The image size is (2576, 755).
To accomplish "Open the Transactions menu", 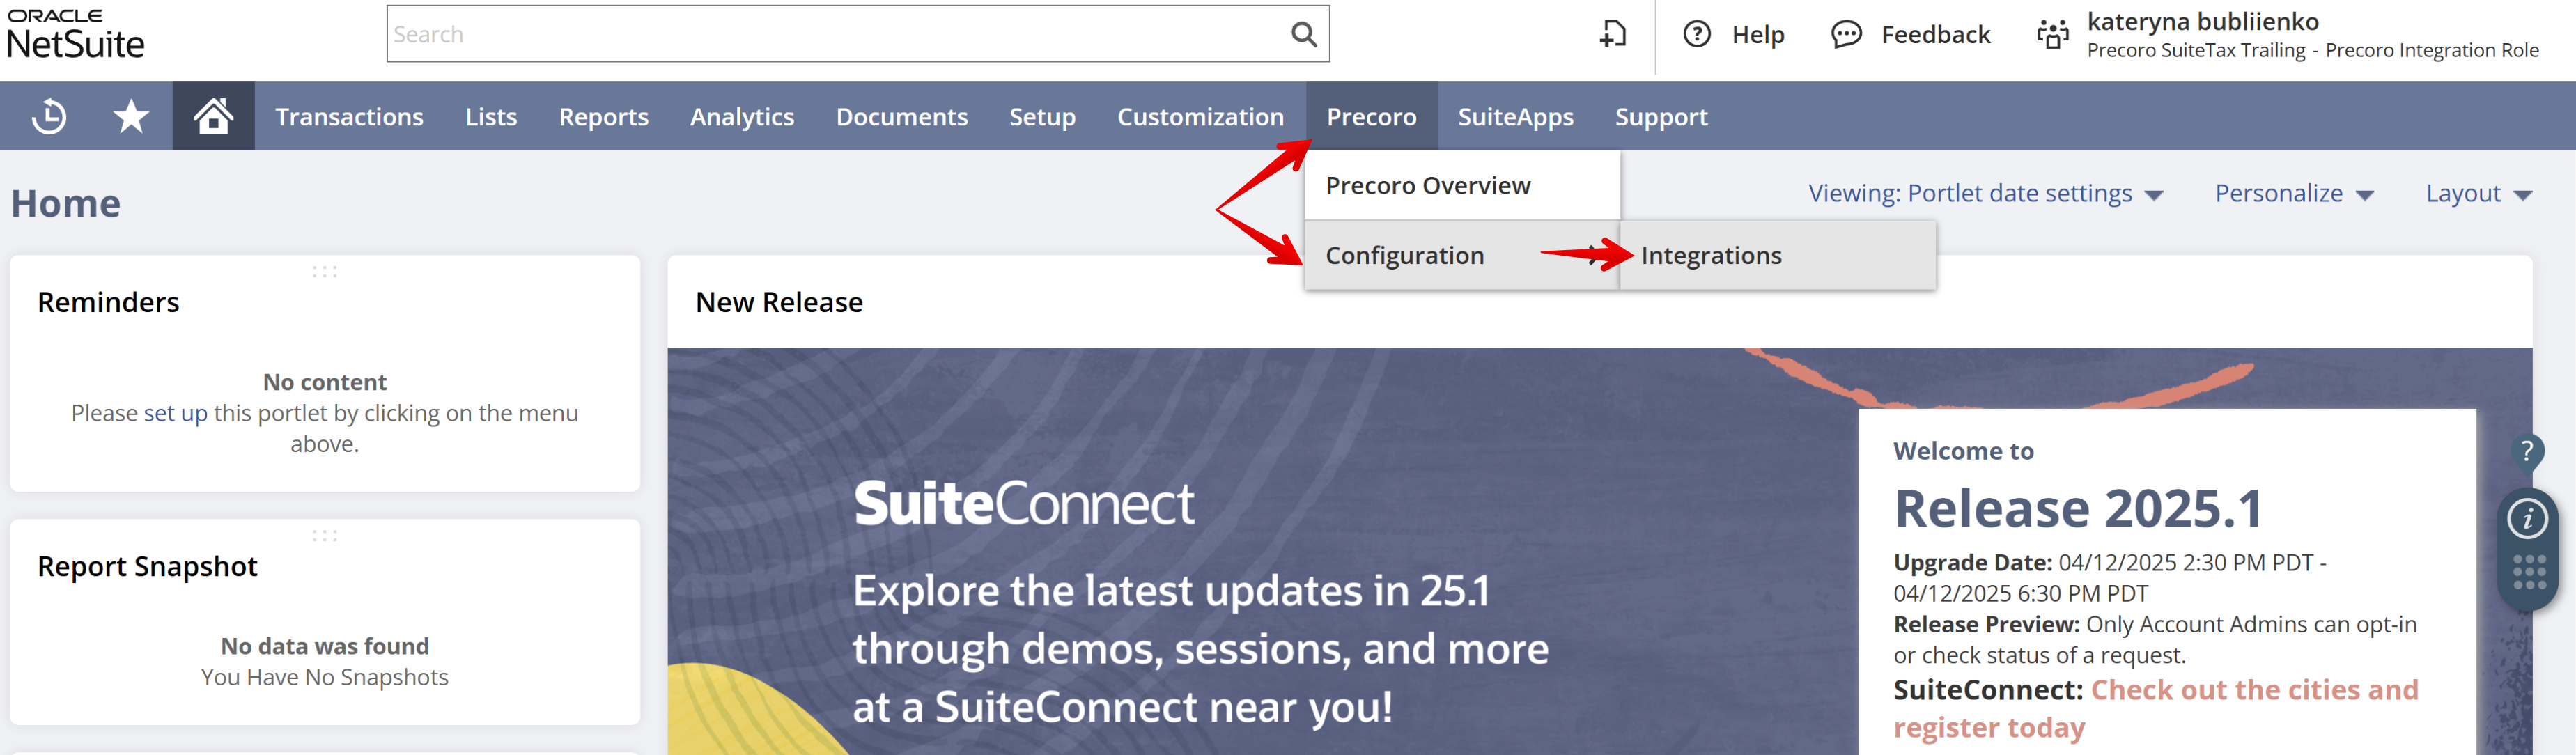I will [x=349, y=116].
